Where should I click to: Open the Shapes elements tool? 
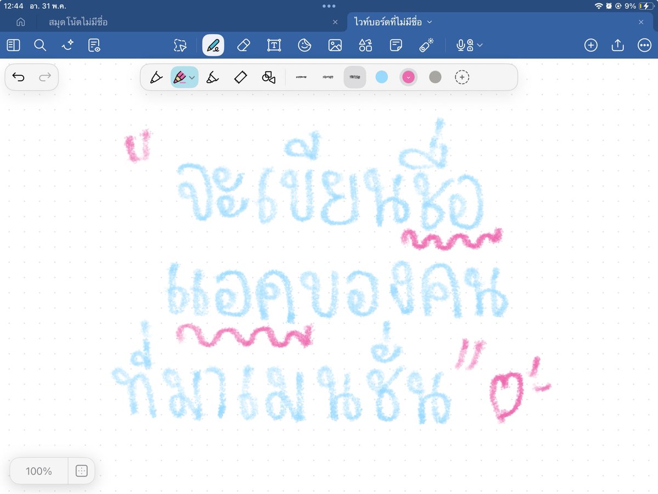(x=365, y=45)
